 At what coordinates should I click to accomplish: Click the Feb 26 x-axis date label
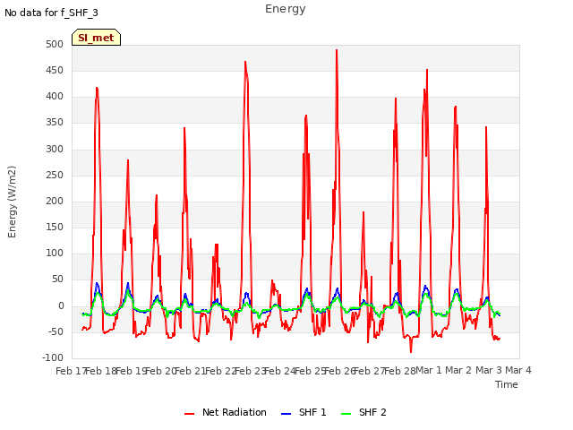pyautogui.click(x=340, y=371)
